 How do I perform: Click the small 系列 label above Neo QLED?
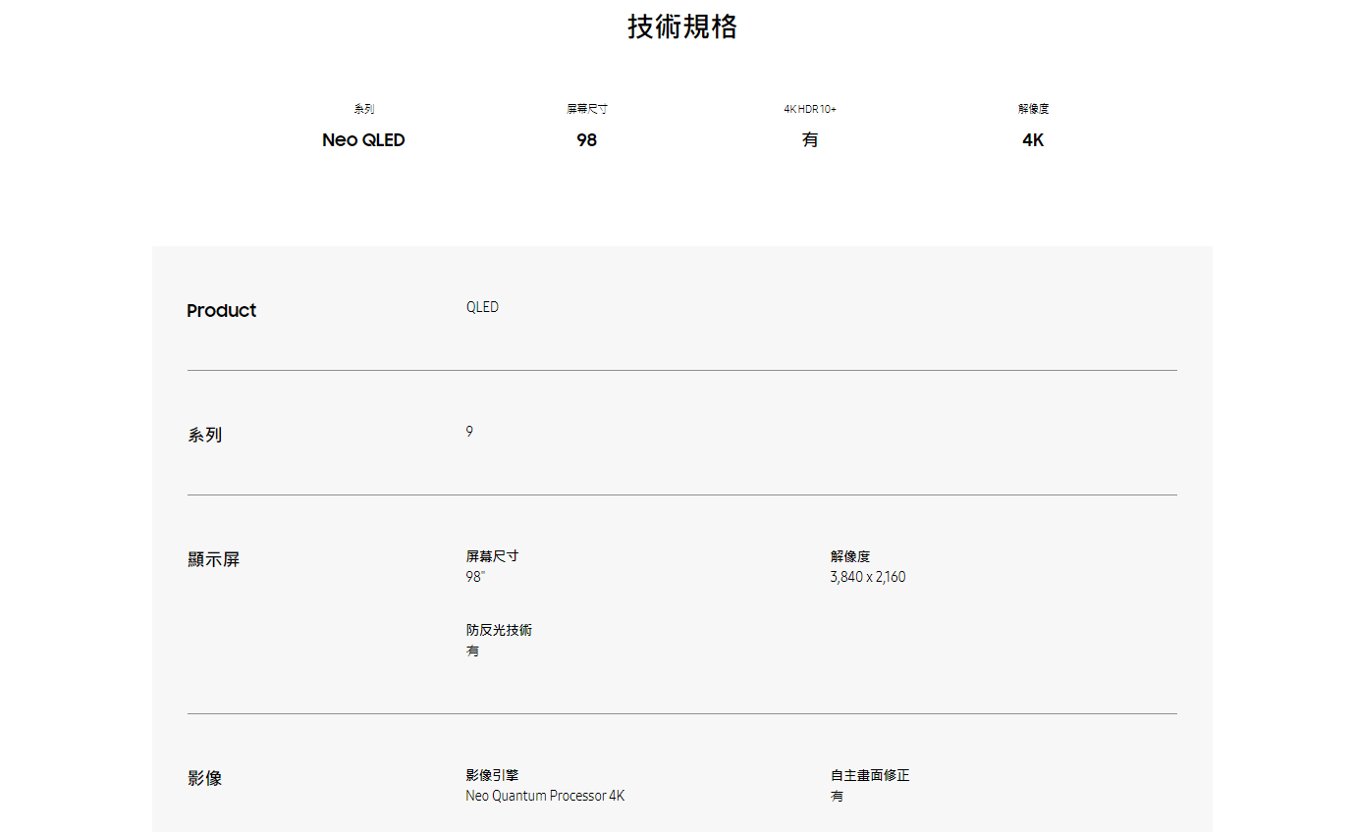(x=363, y=109)
